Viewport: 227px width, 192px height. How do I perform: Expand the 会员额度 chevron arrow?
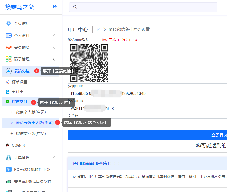(x=54, y=47)
